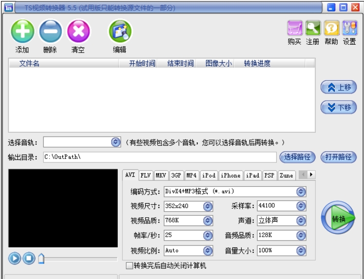
Task: Open the sample rate 44100 dropdown
Action: pyautogui.click(x=301, y=206)
